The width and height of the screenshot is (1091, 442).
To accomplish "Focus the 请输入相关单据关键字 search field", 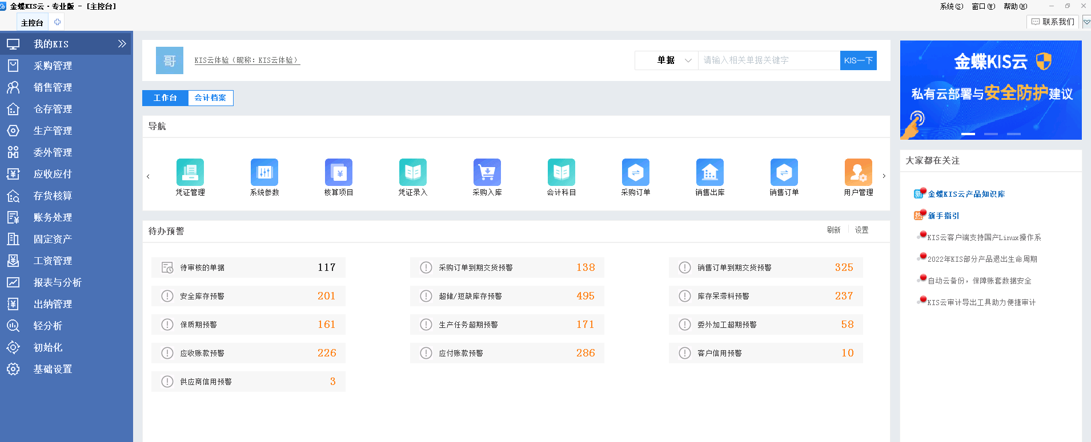I will point(769,60).
